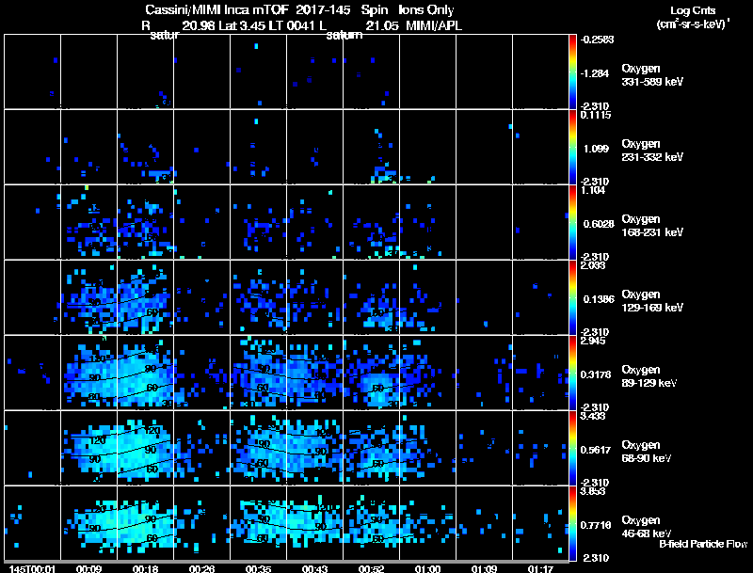Click the color bar beside Oxygen 231-332 keV
Viewport: 753px width, 573px height.
tap(572, 147)
